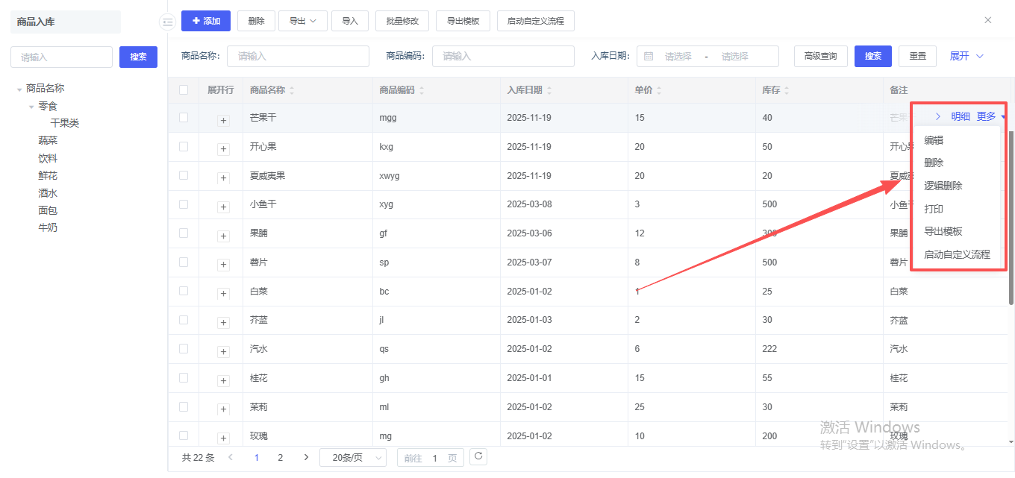Viewport: 1015px width, 478px height.
Task: Choose 逻辑删除 from the 更多 menu
Action: (943, 186)
